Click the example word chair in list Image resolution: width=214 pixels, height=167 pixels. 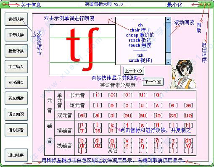pos(135,30)
